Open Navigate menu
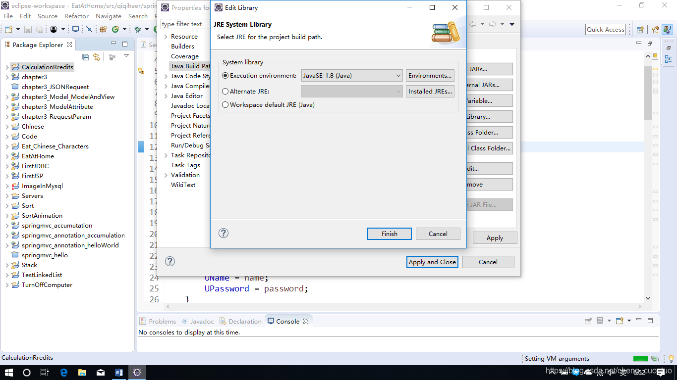 coord(109,16)
